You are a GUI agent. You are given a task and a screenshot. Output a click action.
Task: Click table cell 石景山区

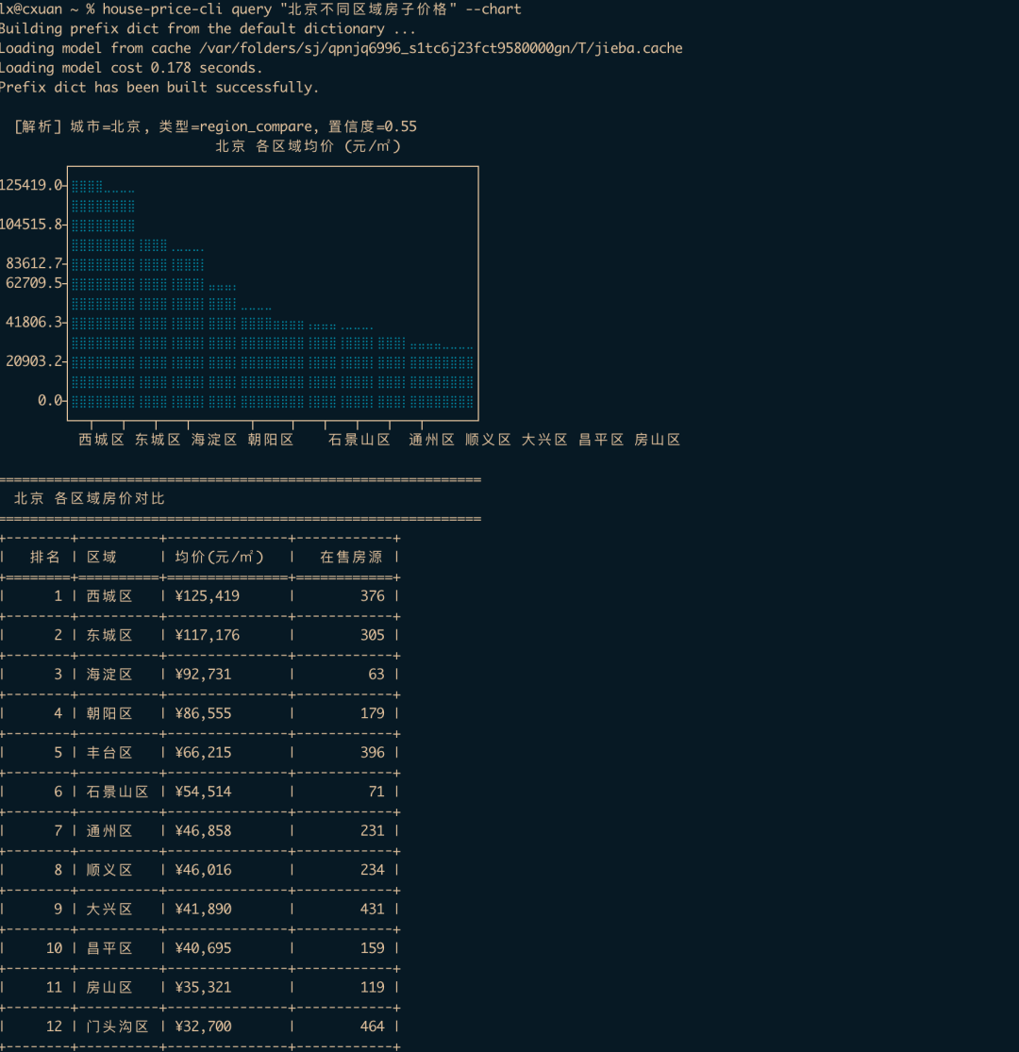click(x=117, y=792)
